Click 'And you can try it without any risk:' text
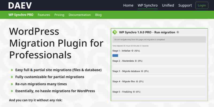Image resolution: width=214 pixels, height=107 pixels. 36,100
